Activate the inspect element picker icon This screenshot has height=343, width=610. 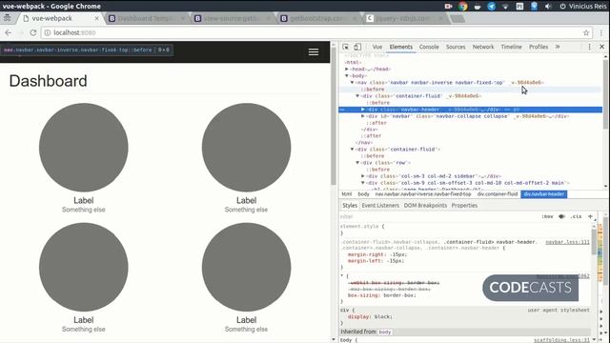[345, 47]
